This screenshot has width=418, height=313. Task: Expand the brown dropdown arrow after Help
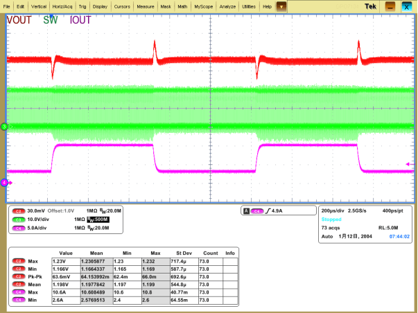[x=281, y=6]
